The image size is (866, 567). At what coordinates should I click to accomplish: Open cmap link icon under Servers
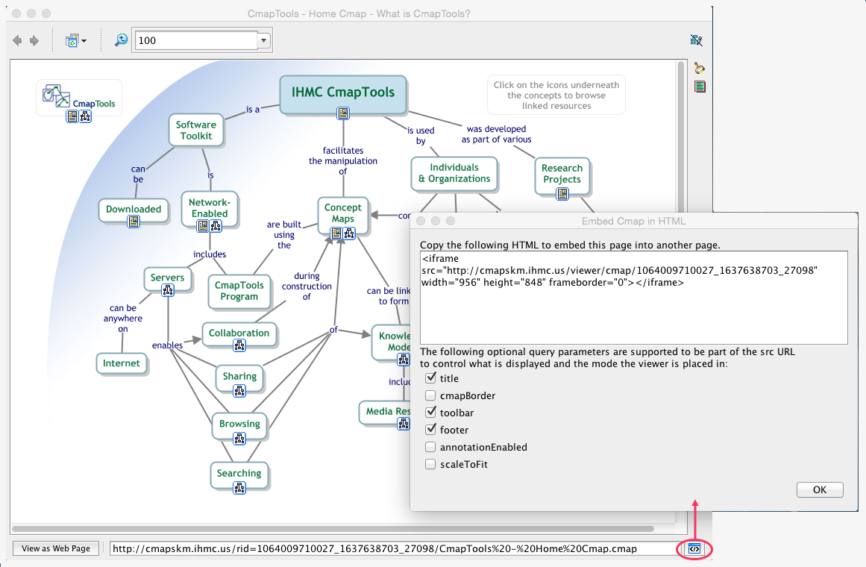(x=168, y=290)
